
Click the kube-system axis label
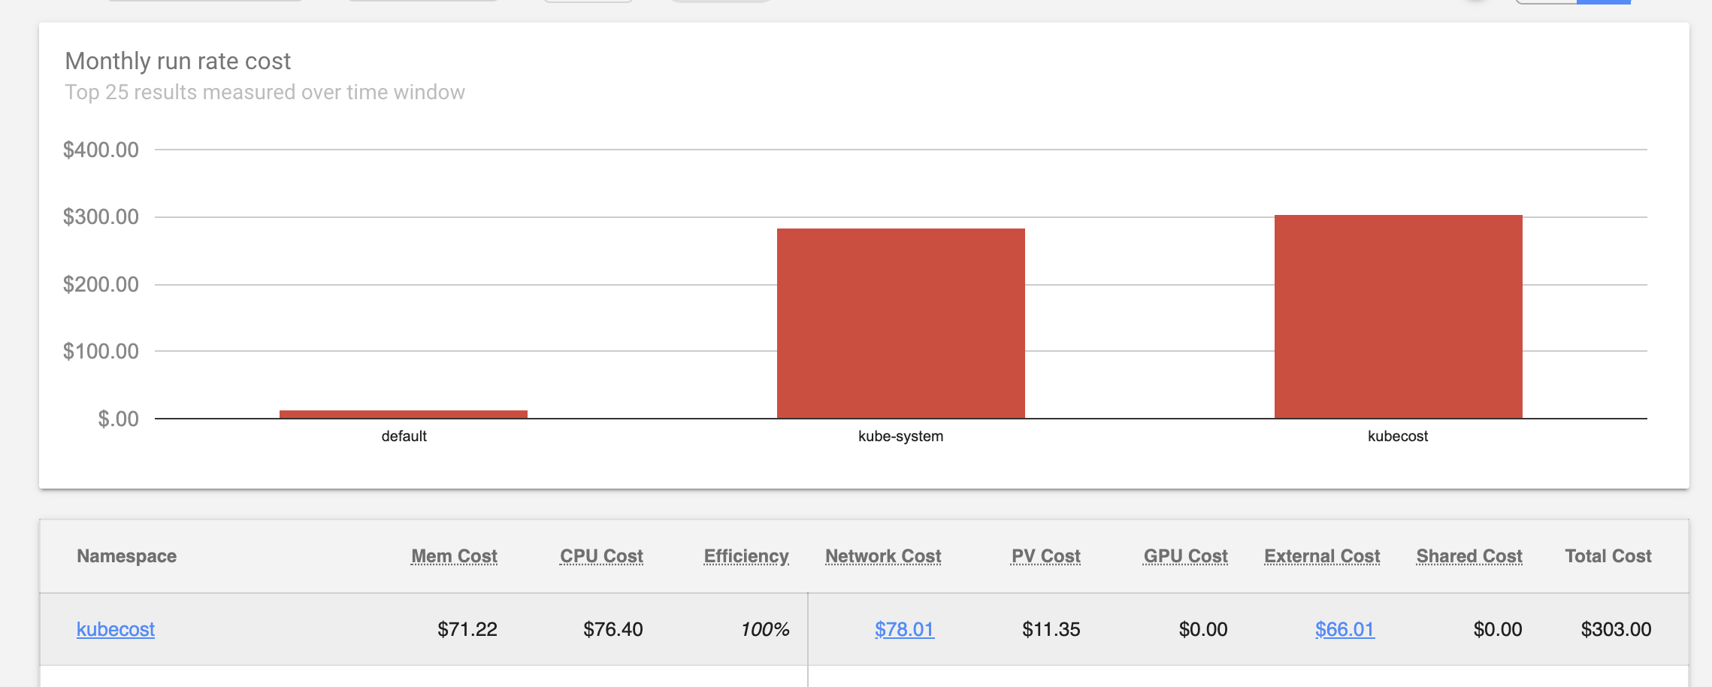[x=900, y=436]
